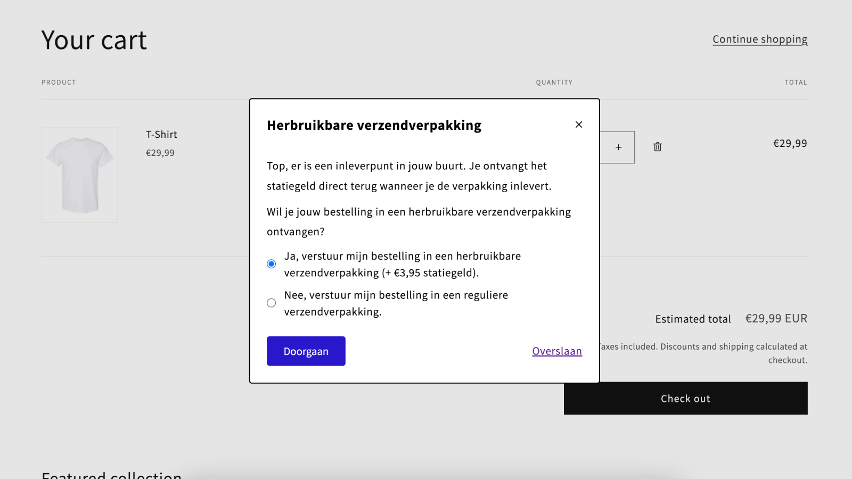Click the dialog title 'Herbruikbare verzendverpakking'
The width and height of the screenshot is (852, 479).
click(373, 125)
